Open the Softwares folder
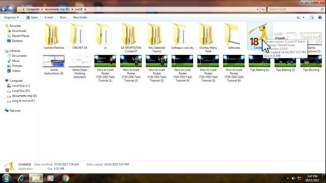 (234, 36)
